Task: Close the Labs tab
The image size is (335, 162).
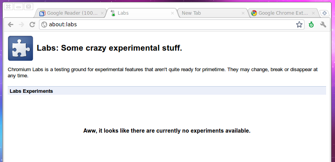Action: pyautogui.click(x=173, y=13)
